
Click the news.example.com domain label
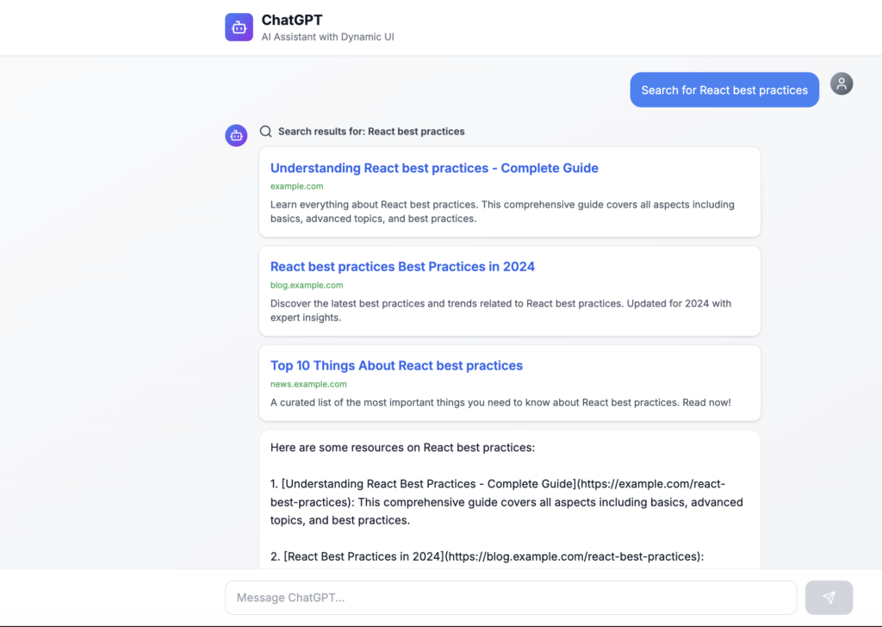point(308,384)
